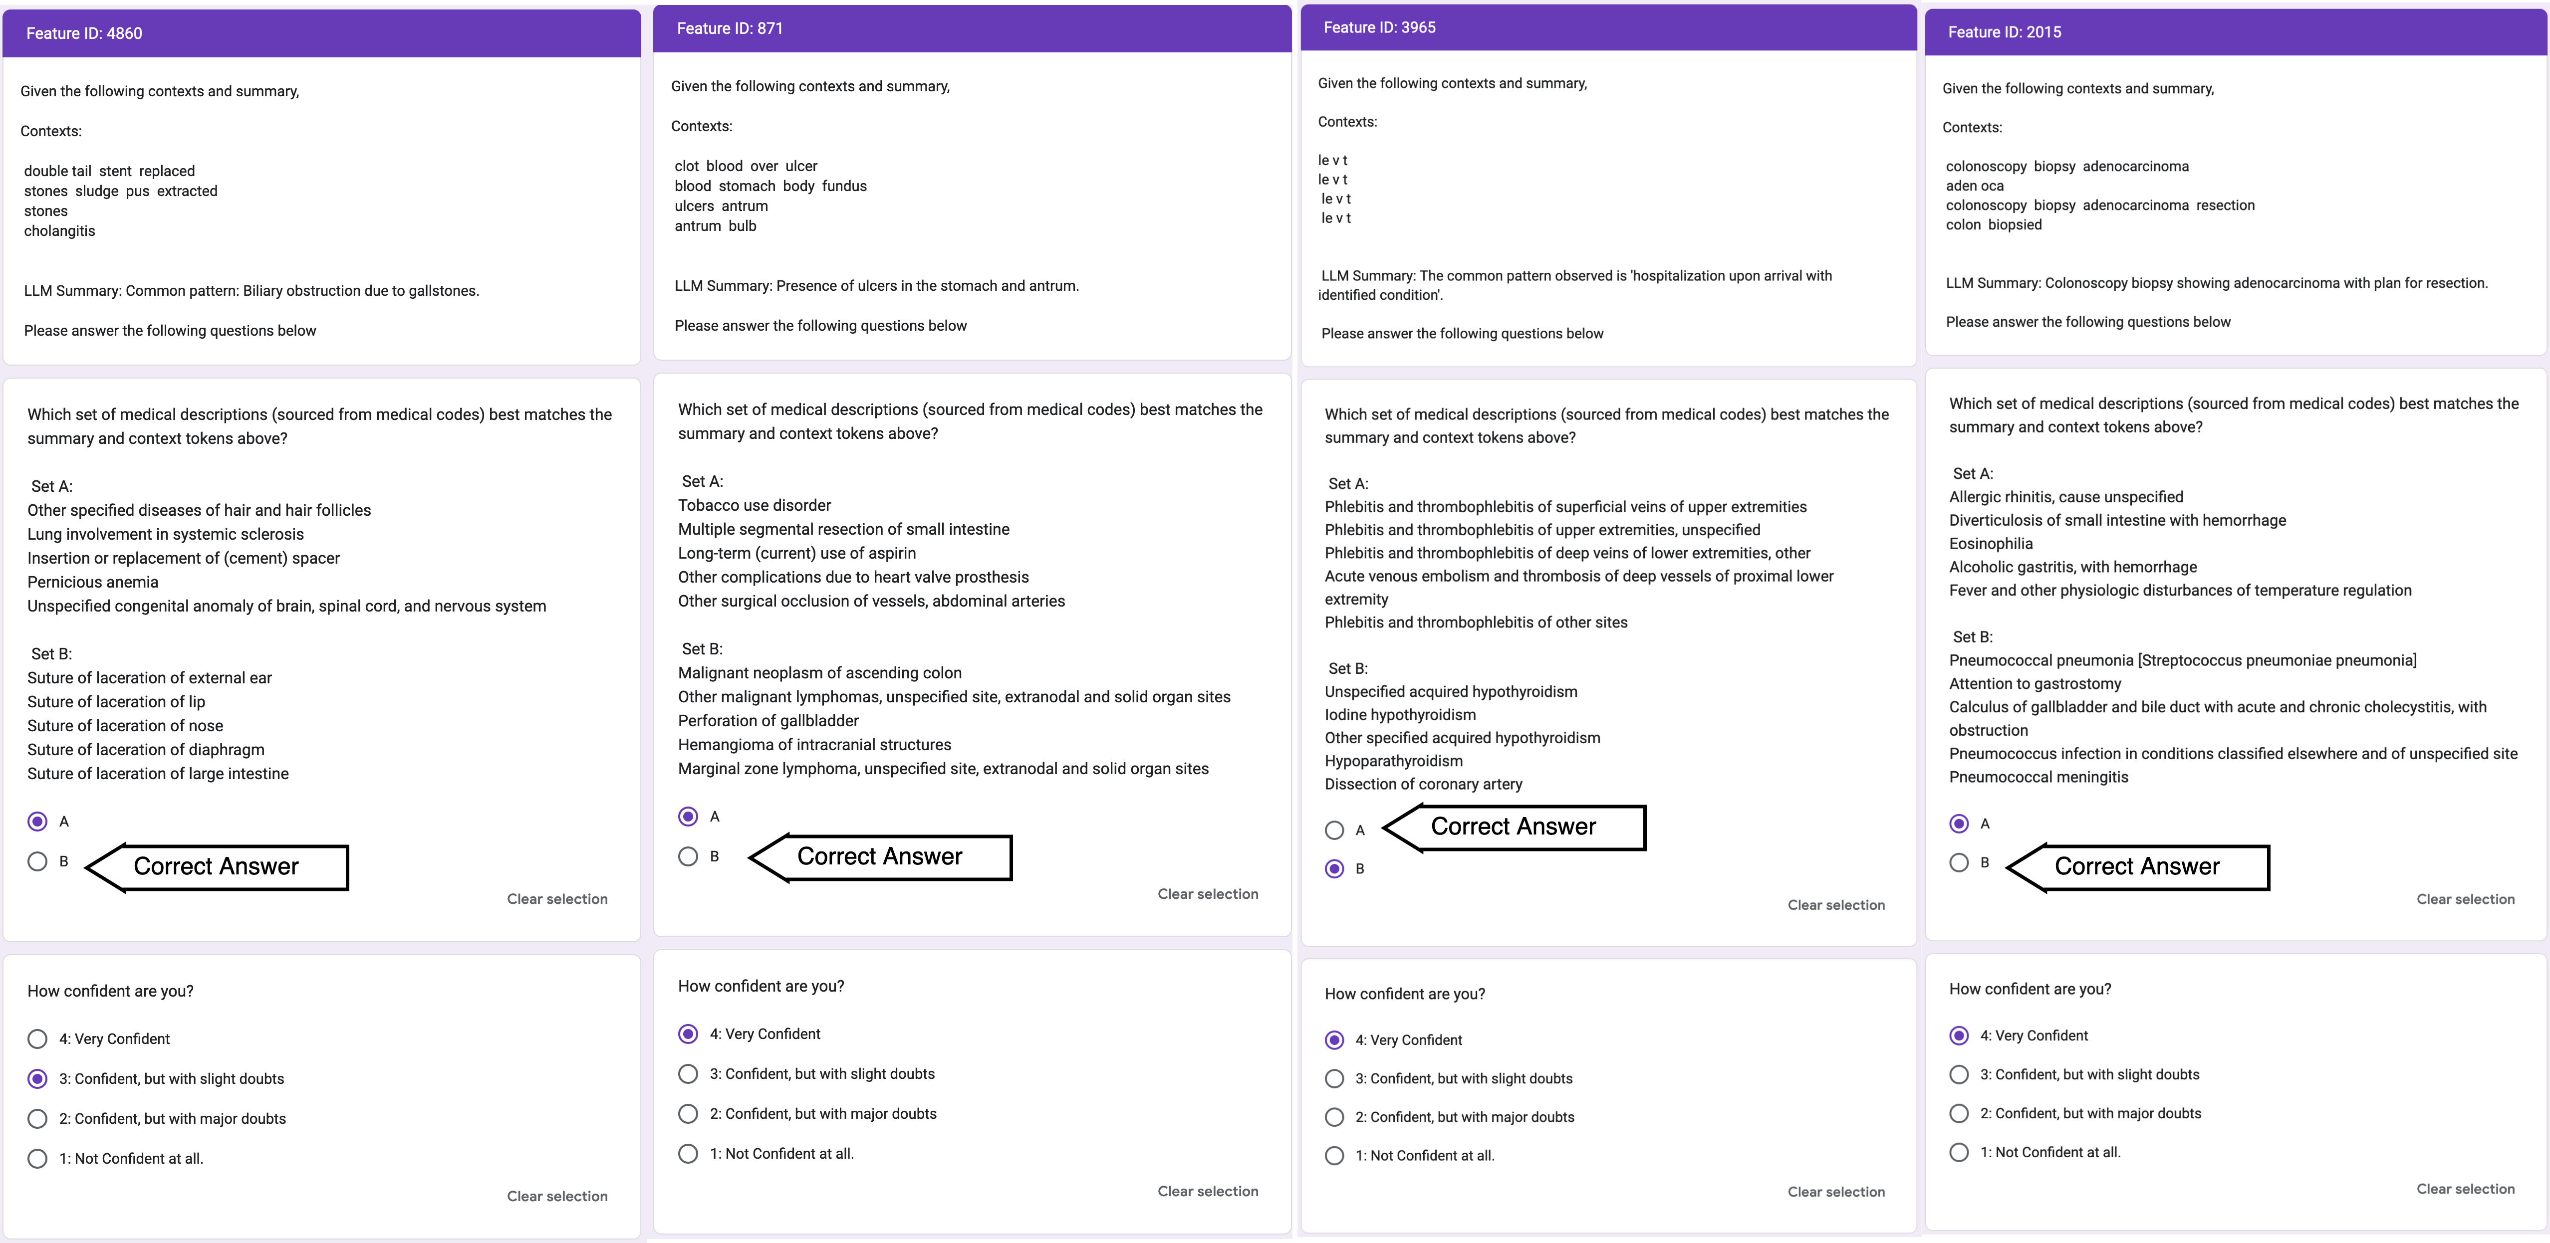Viewport: 2550px width, 1243px height.
Task: Pick "1: Not Confident at all" for Feature 2015
Action: tap(1958, 1152)
